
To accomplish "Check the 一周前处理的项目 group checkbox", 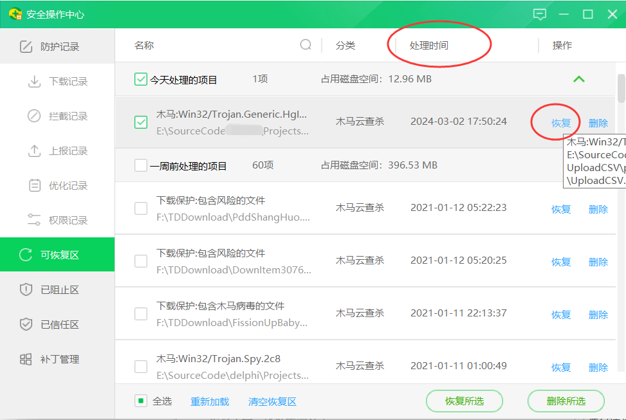I will 141,166.
